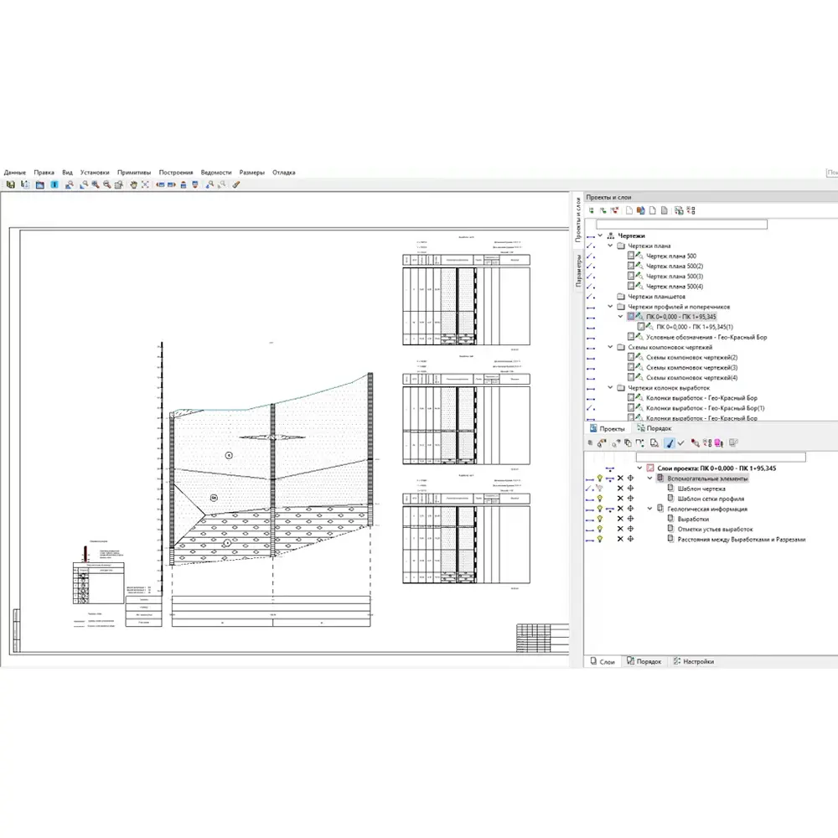Image resolution: width=838 pixels, height=838 pixels.
Task: Select Чертеж плана 500(2) in tree
Action: [673, 266]
